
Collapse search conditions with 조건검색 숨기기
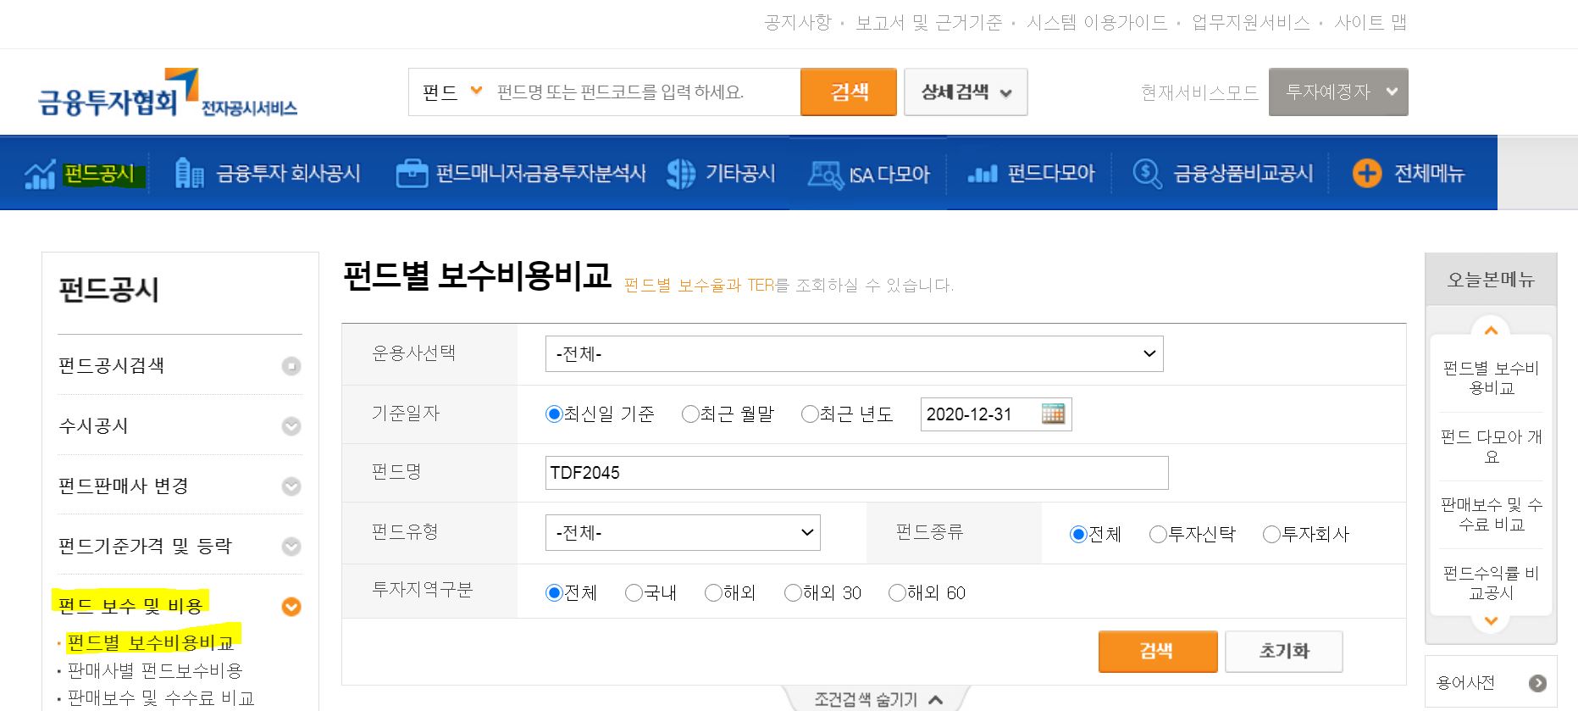[x=878, y=699]
